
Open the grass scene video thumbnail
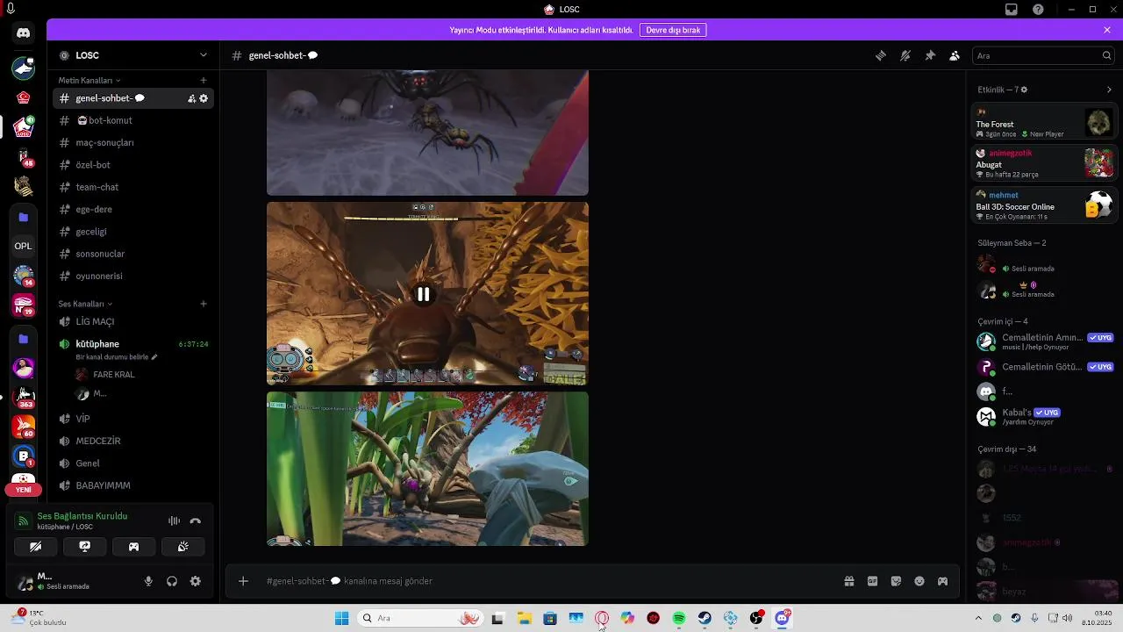click(427, 469)
